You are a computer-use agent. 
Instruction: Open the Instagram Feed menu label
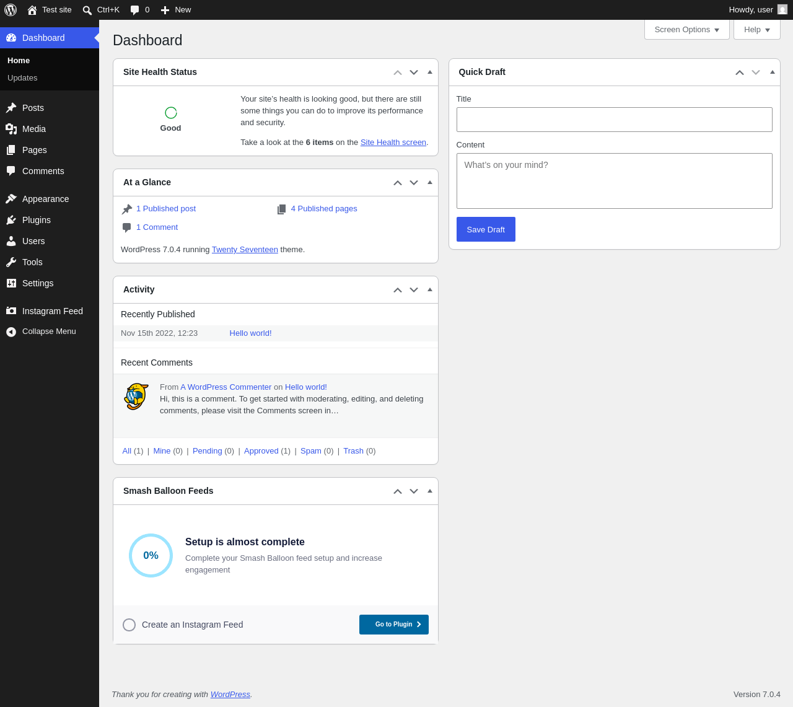53,311
